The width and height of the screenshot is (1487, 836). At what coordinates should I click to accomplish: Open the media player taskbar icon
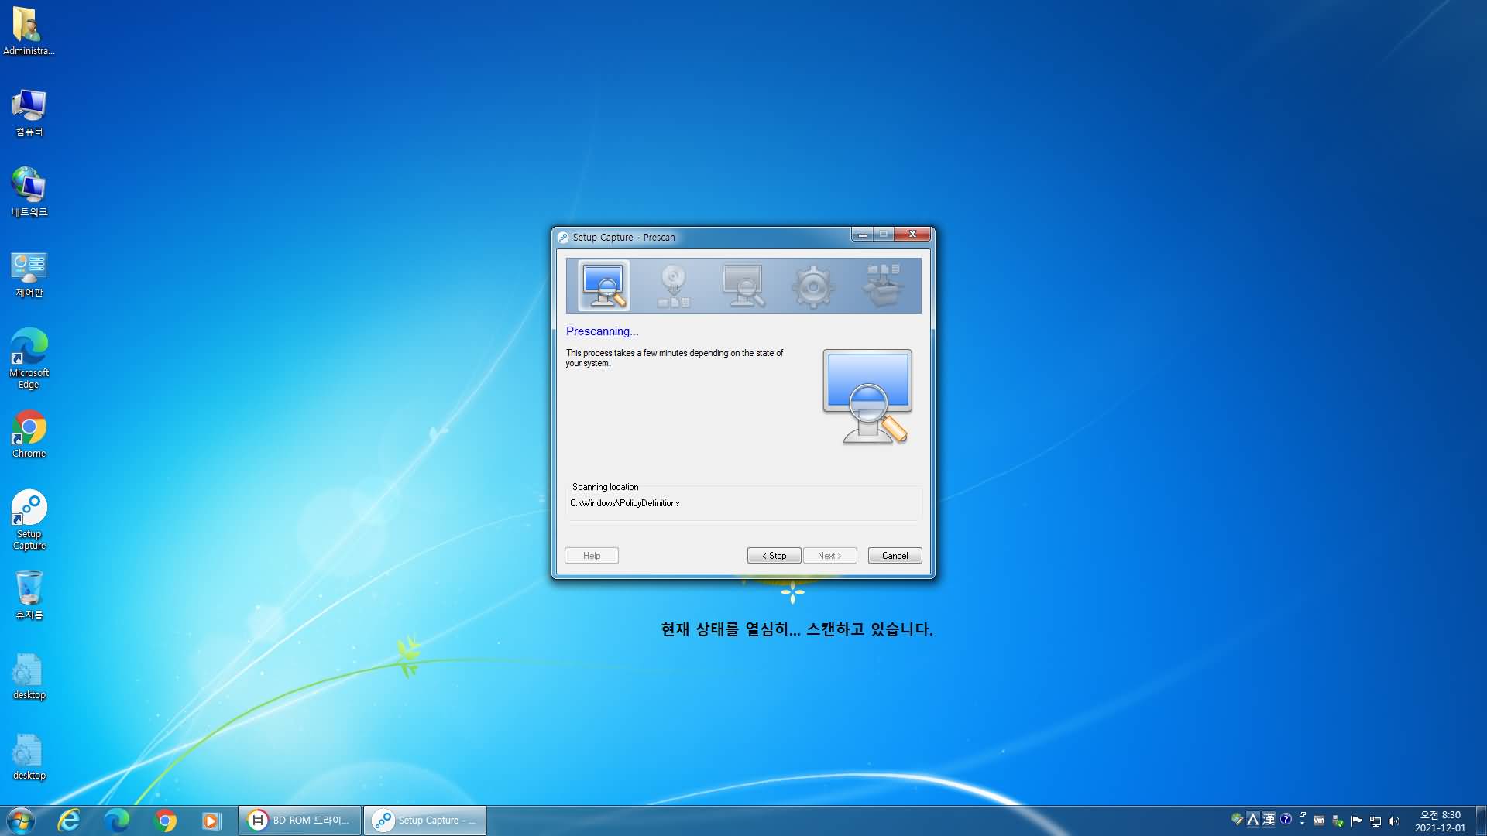point(211,821)
